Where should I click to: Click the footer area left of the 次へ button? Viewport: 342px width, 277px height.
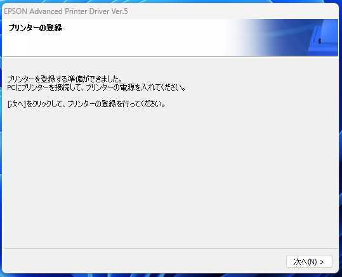pos(144,261)
